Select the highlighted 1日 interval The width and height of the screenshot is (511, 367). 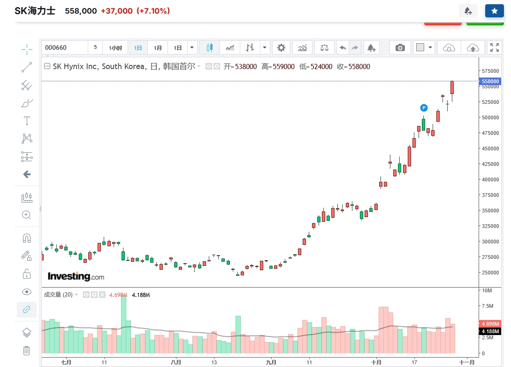[138, 47]
